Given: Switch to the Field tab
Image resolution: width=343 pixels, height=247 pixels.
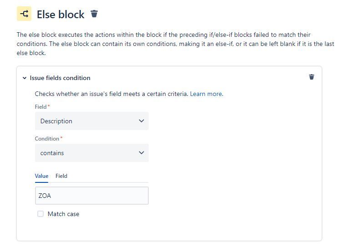Looking at the screenshot, I should pos(61,176).
